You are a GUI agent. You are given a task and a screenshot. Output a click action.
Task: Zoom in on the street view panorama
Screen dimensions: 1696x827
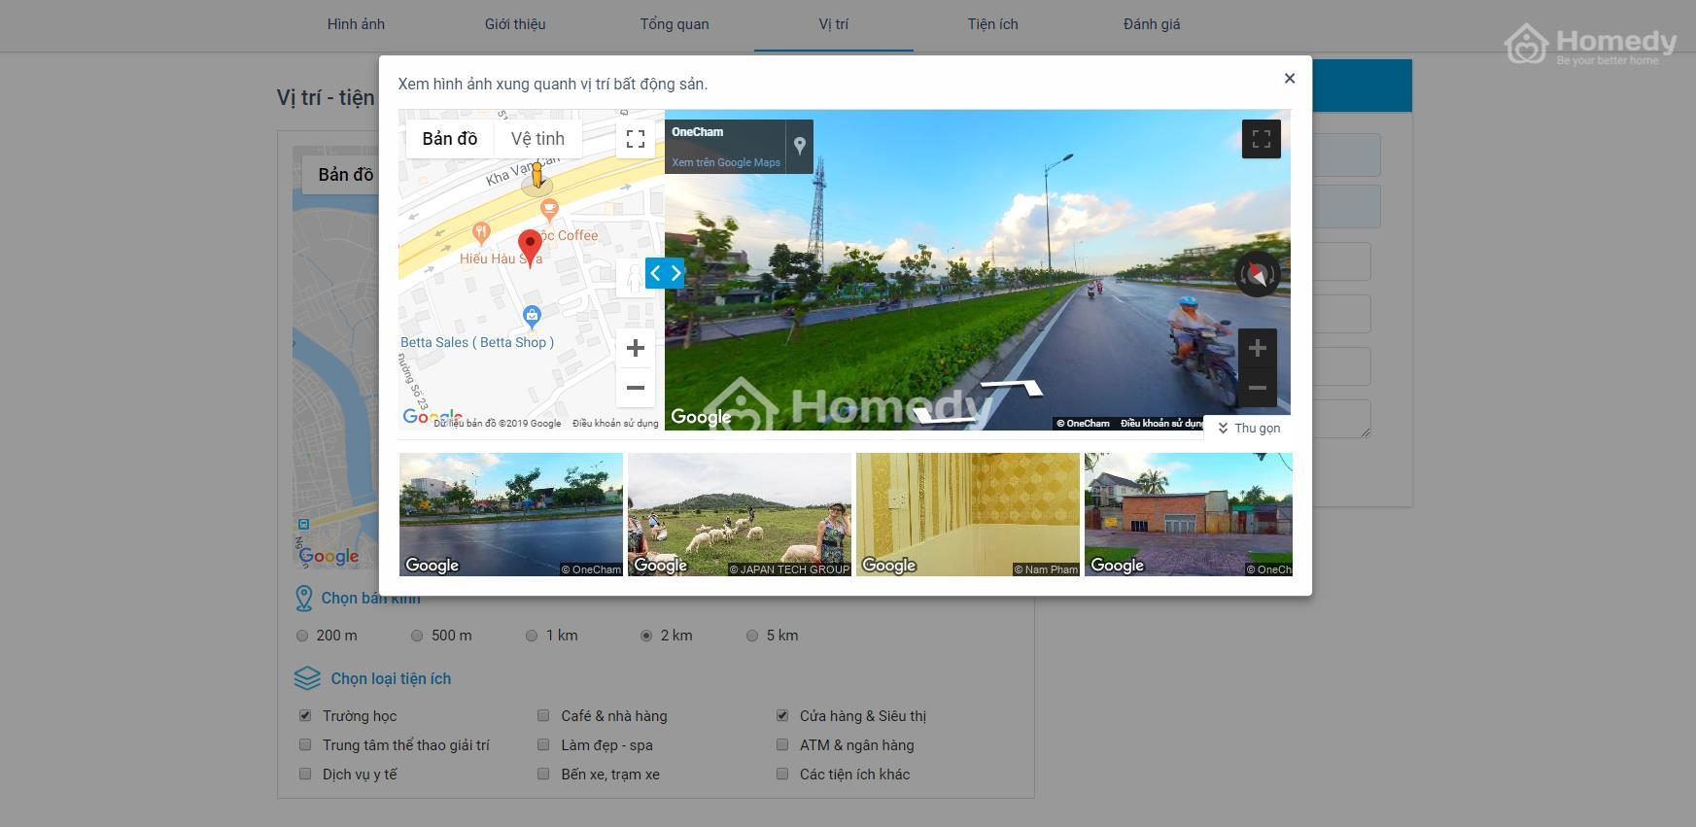click(x=1257, y=348)
